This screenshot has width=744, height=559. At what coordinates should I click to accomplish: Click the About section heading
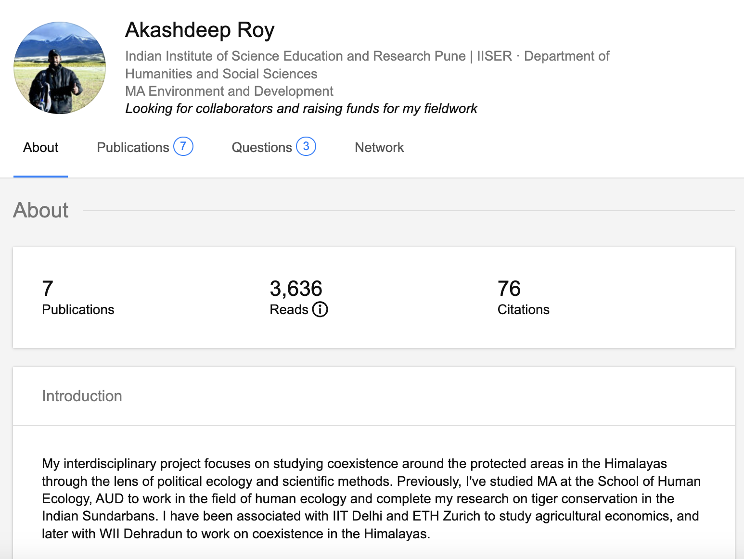coord(41,210)
